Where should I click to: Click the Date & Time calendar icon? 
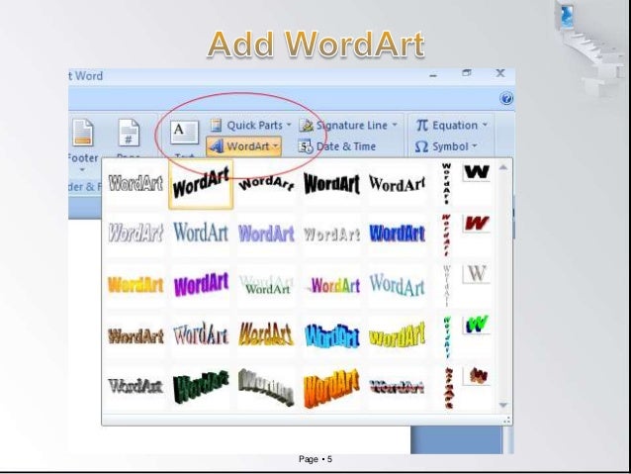click(305, 146)
